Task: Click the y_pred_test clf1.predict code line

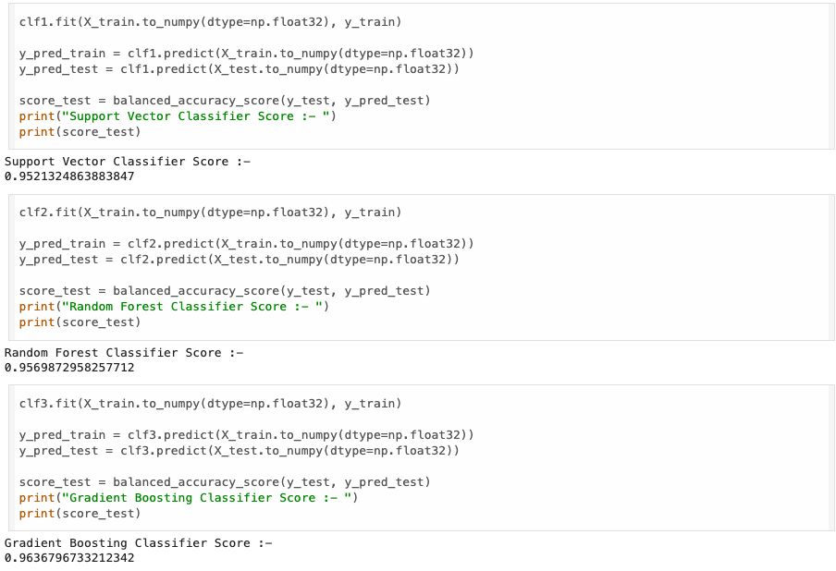Action: coord(239,68)
